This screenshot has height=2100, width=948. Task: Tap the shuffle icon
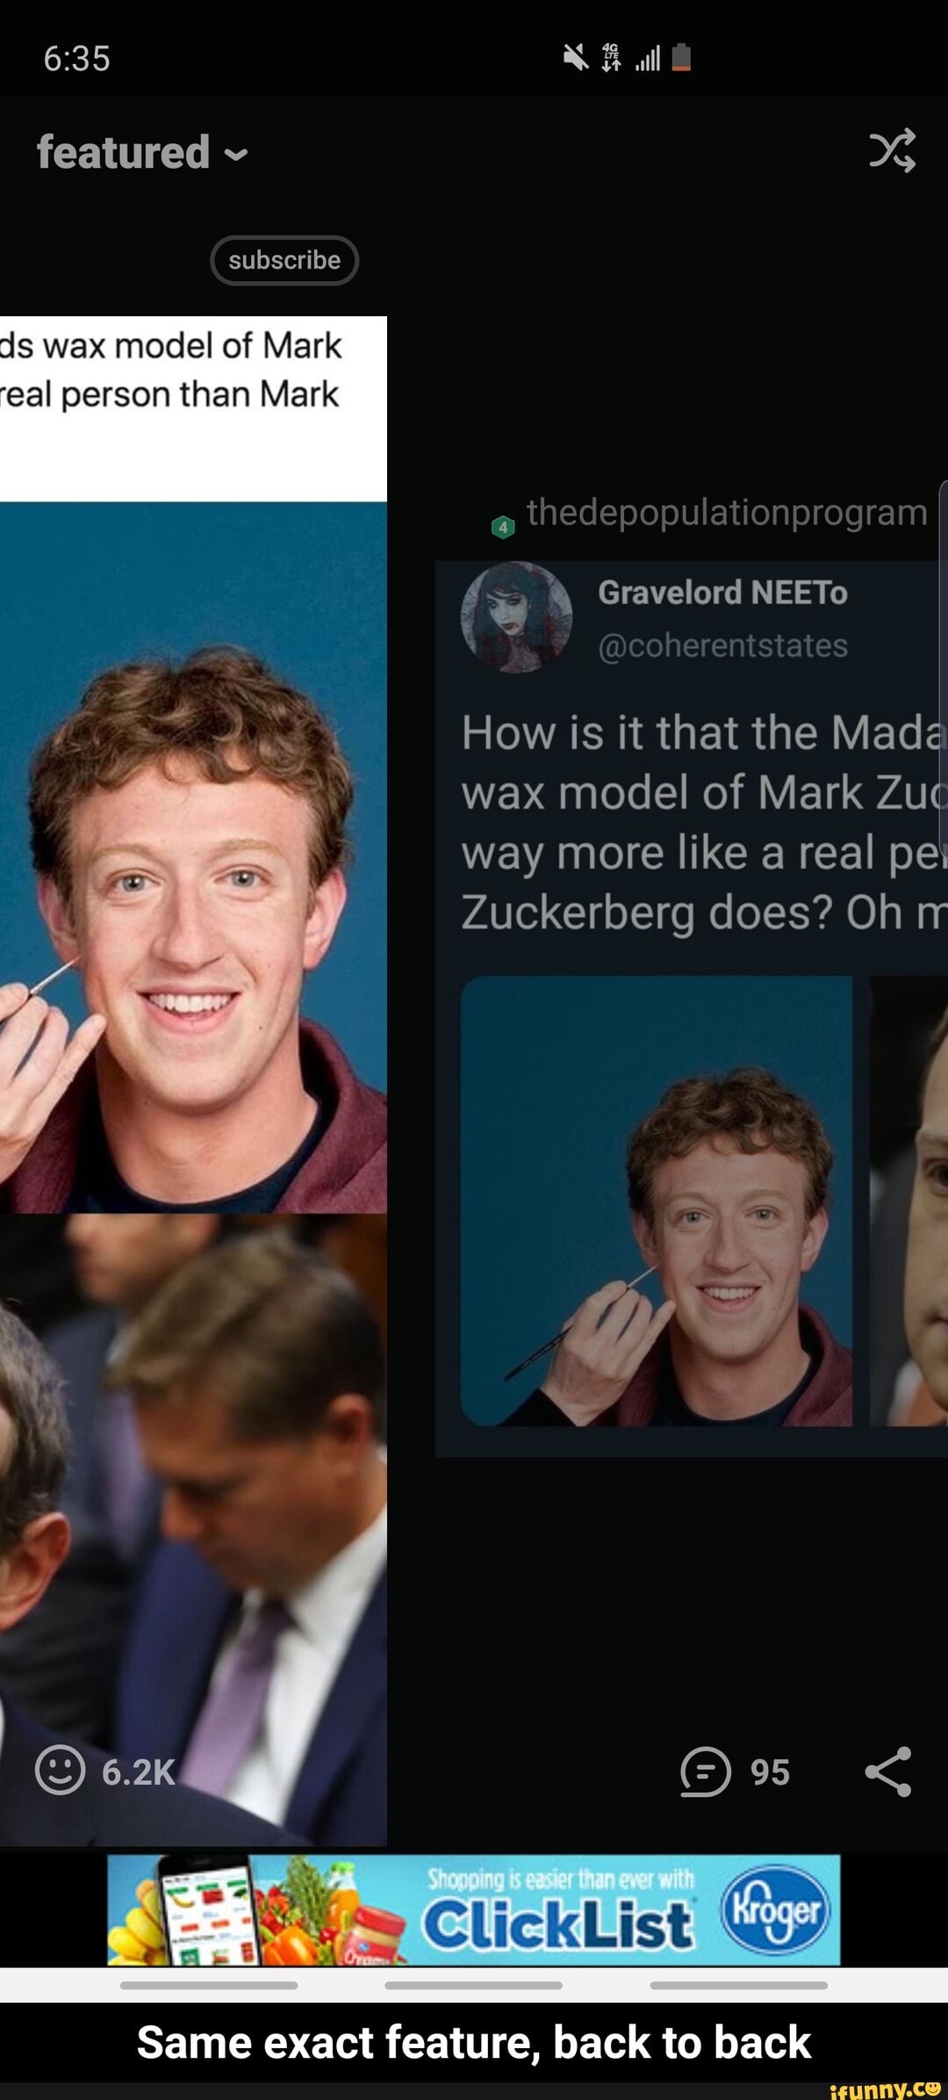(892, 150)
